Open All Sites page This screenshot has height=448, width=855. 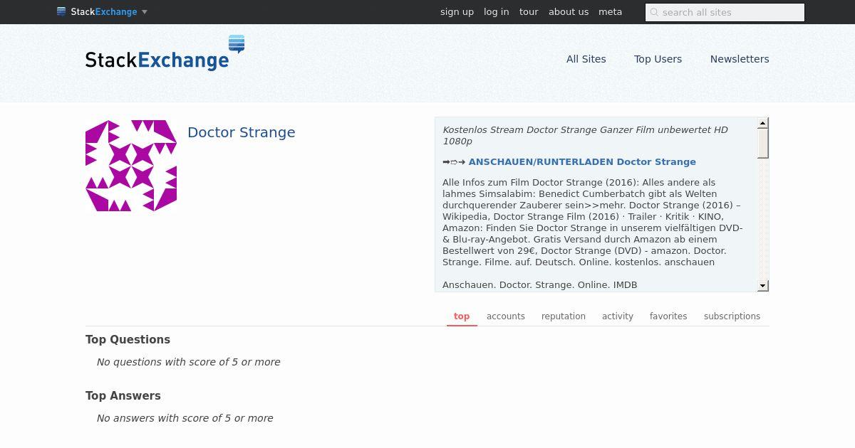[586, 59]
